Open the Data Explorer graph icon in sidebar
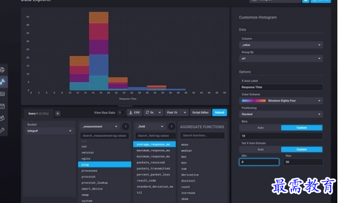 [2, 81]
